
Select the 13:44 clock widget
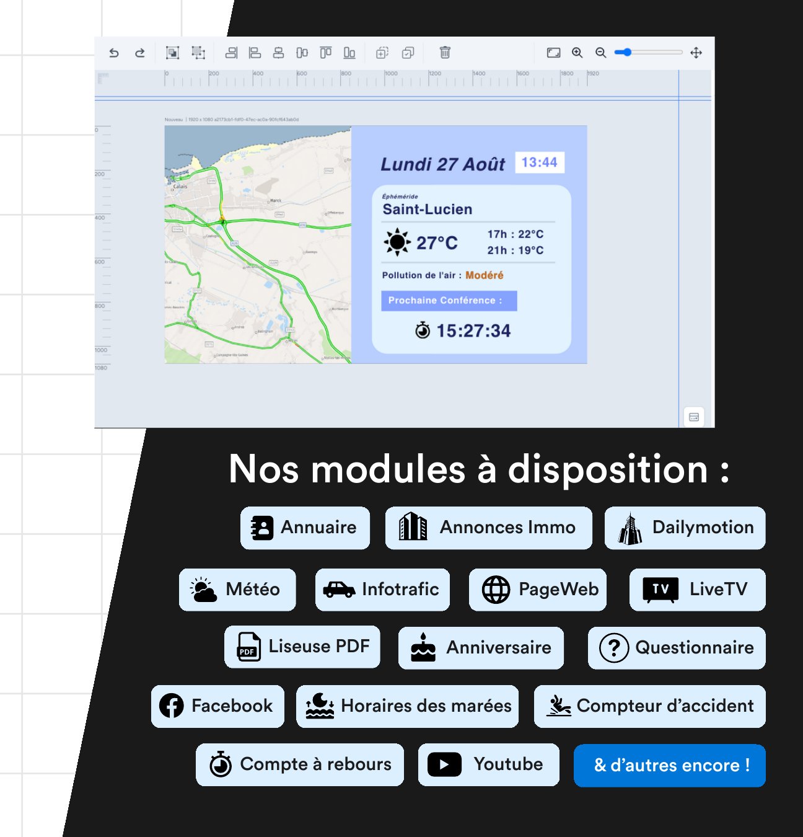[540, 162]
